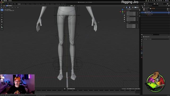Open the outliner filter funnel
This screenshot has height=96, width=170.
pyautogui.click(x=167, y=6)
